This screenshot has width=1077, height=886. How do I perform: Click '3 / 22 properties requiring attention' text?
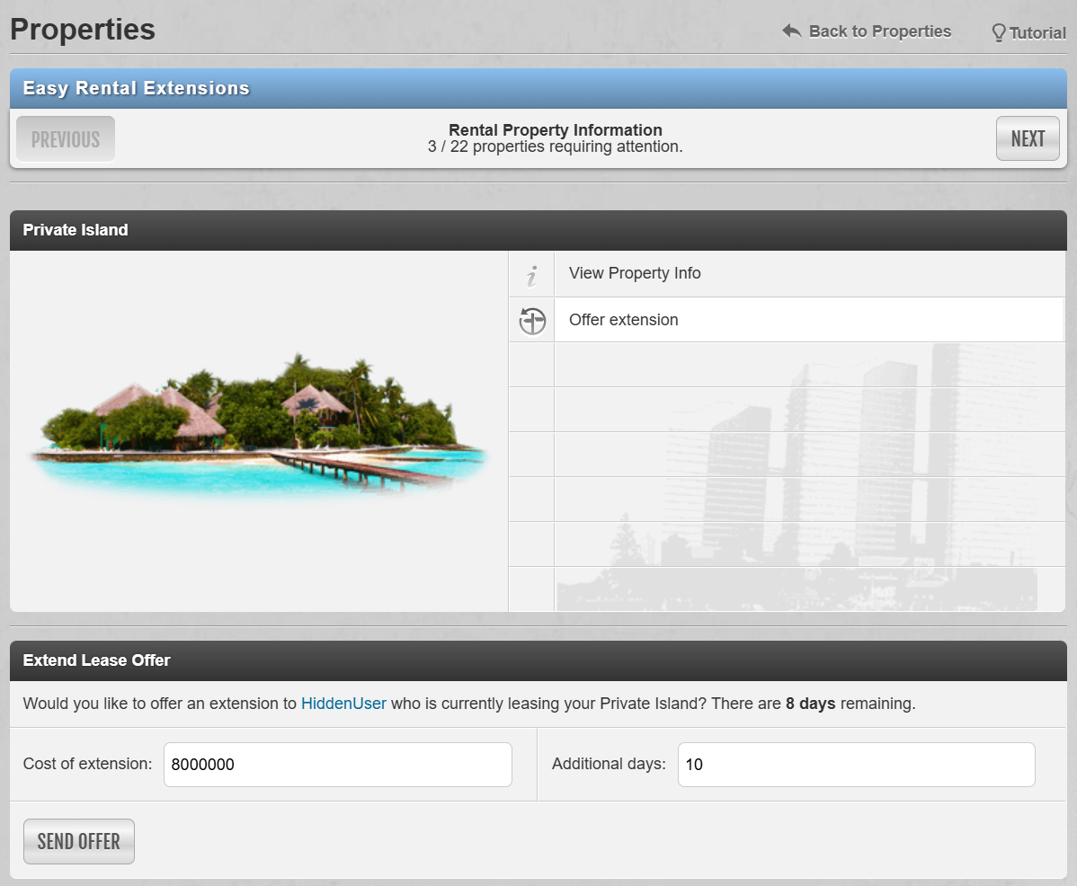(555, 146)
